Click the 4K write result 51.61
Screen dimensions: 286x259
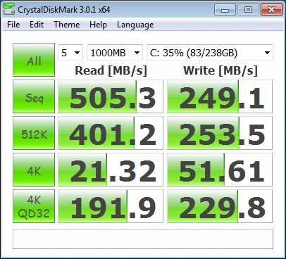[x=220, y=170]
